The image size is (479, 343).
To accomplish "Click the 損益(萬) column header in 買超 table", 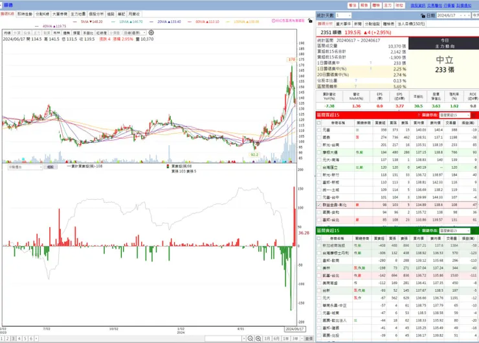I will point(468,123).
